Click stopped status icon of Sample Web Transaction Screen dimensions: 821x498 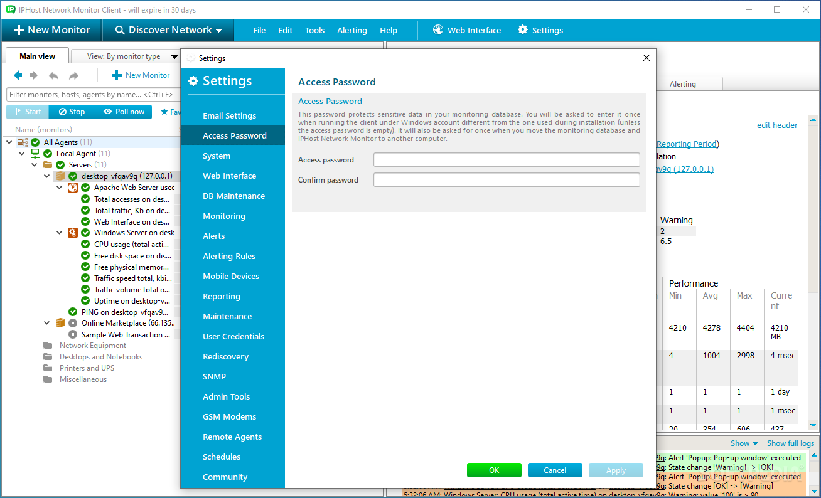pos(73,334)
